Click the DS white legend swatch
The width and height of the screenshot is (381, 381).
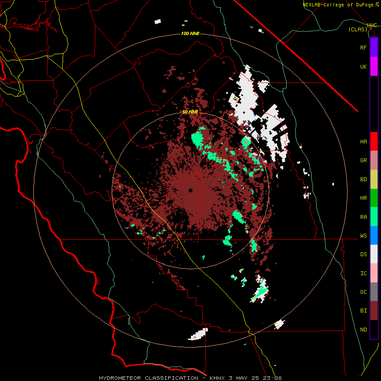coord(374,254)
